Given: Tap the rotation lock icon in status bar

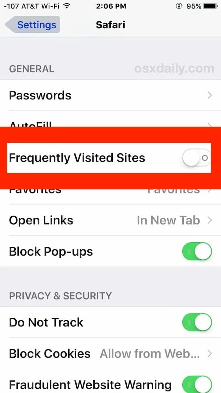Looking at the screenshot, I should point(179,6).
